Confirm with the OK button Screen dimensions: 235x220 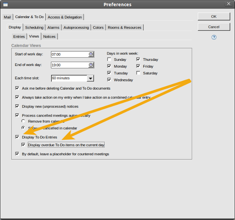[214, 16]
